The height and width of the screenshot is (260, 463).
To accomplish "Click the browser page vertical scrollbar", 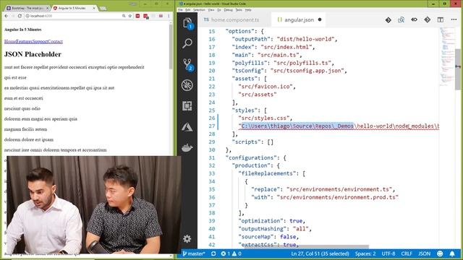I will coord(171,47).
